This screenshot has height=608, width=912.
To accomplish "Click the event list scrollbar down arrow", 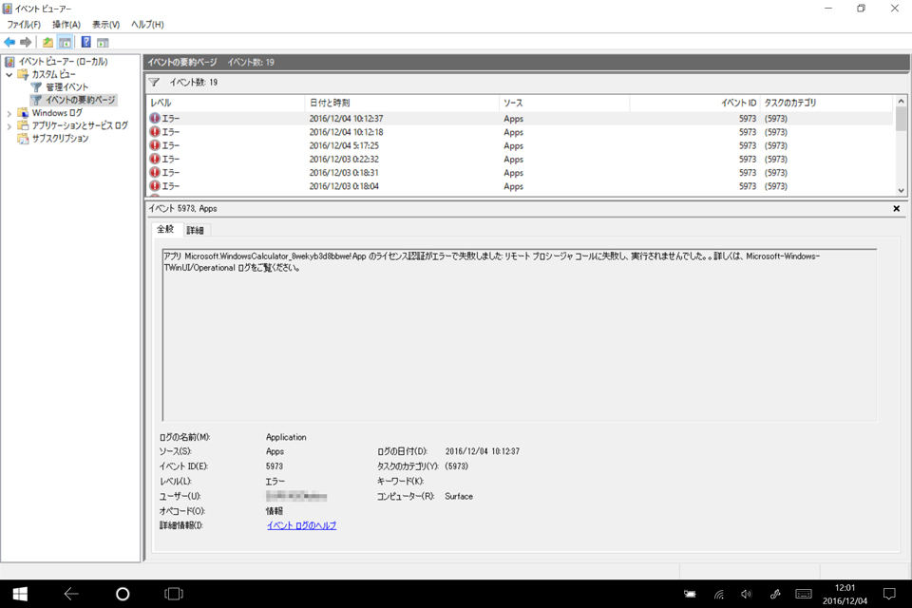I will (901, 190).
